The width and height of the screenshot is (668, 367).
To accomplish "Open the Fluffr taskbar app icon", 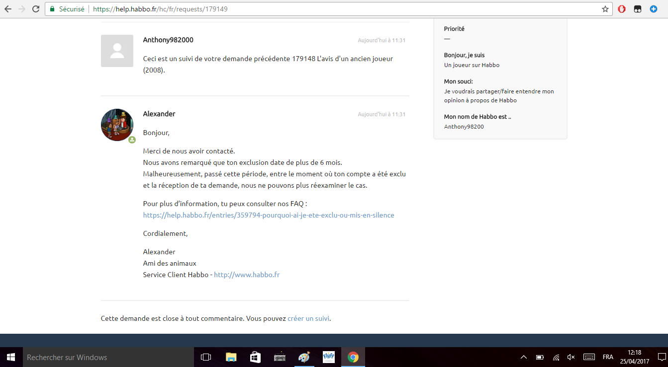I will pyautogui.click(x=328, y=357).
